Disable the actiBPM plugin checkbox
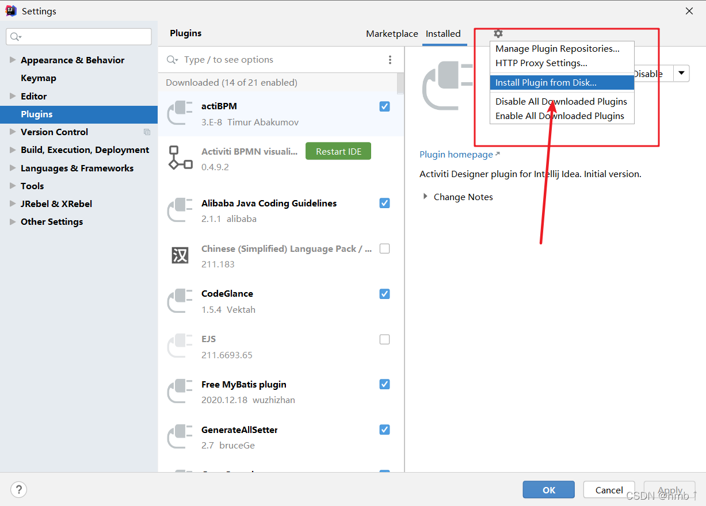The image size is (706, 506). click(385, 106)
